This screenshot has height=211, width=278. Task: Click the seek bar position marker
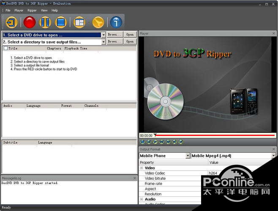pyautogui.click(x=155, y=135)
